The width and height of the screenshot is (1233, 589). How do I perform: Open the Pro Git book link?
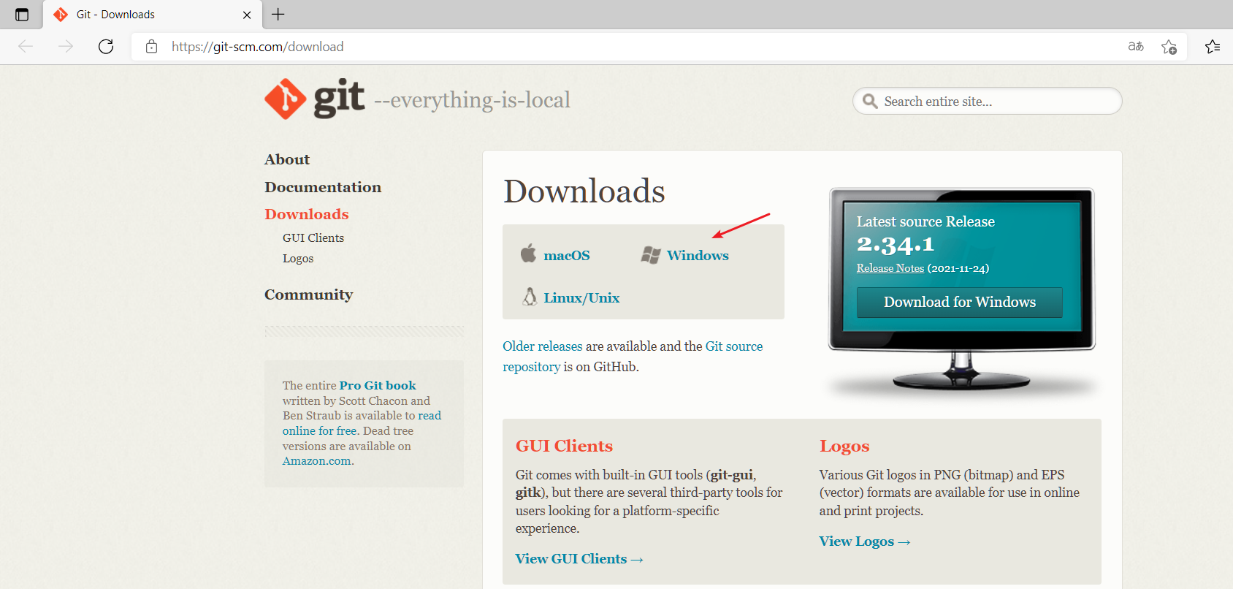pos(378,385)
